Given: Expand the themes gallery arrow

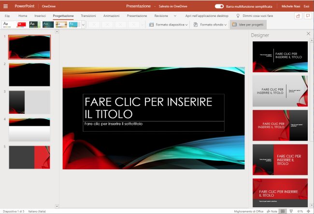Looking at the screenshot, I should click(x=83, y=24).
